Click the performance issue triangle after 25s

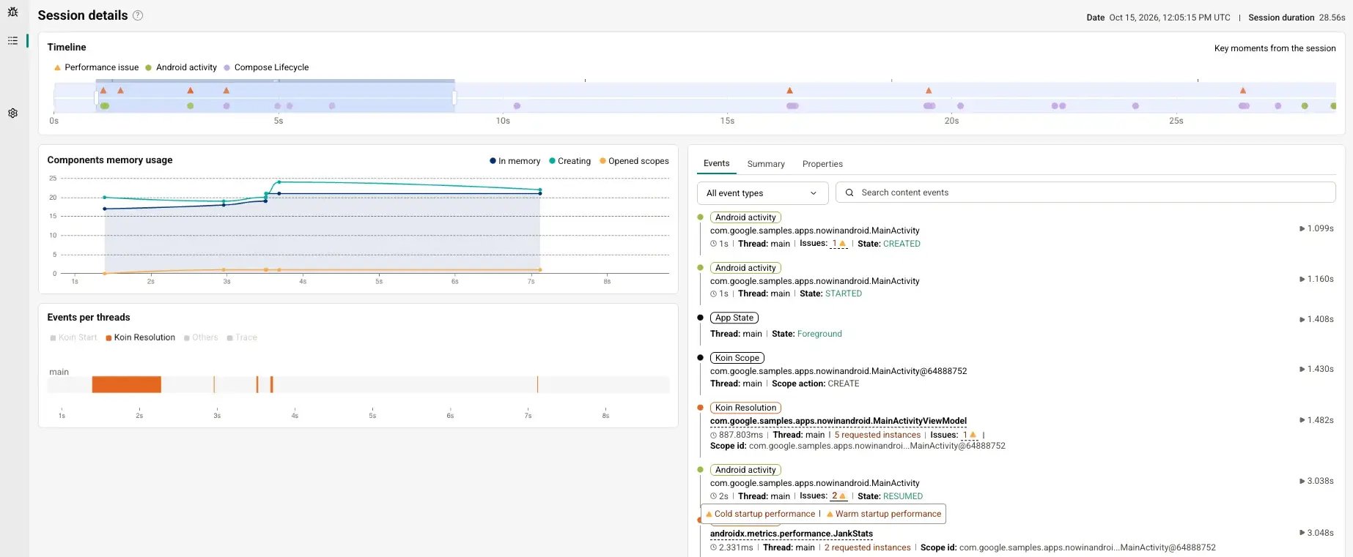[1243, 91]
